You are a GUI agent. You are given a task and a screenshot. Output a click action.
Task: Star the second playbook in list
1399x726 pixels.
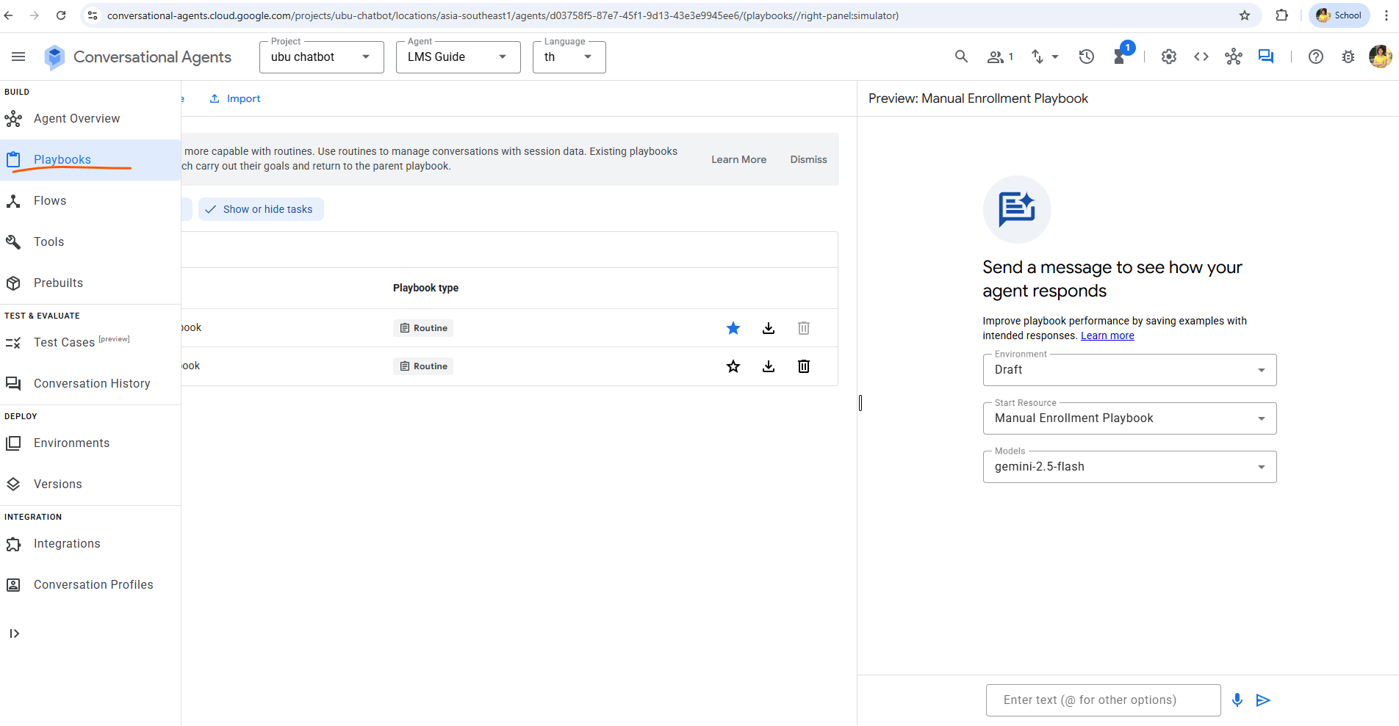[733, 366]
